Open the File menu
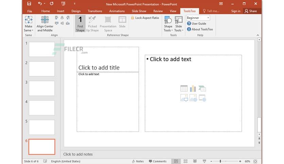Image resolution: width=284 pixels, height=164 pixels. tap(30, 11)
